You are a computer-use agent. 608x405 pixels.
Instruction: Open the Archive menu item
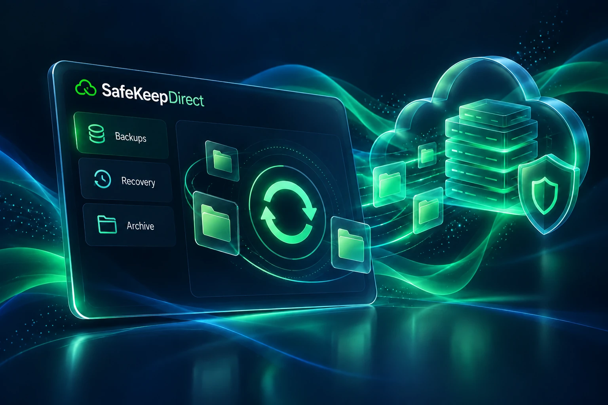pos(129,225)
